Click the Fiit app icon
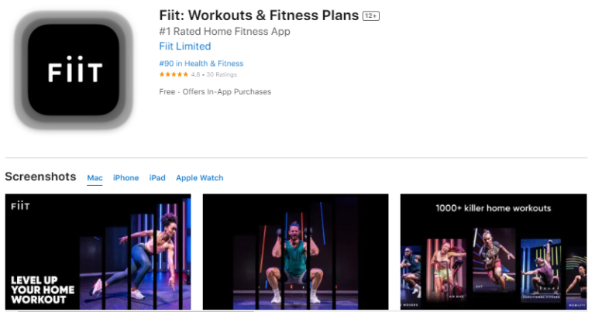This screenshot has width=595, height=312. coord(75,70)
